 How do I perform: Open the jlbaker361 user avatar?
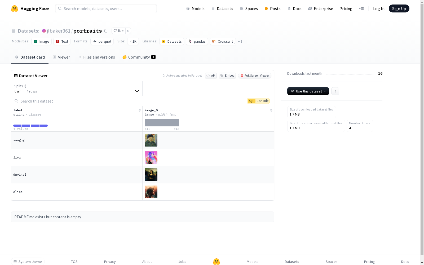tap(44, 31)
